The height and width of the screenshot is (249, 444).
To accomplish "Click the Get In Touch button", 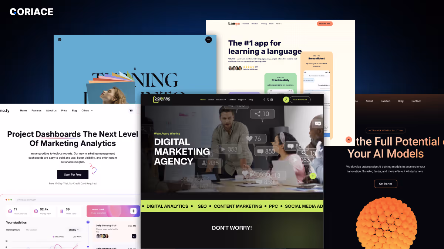I will pos(300,100).
